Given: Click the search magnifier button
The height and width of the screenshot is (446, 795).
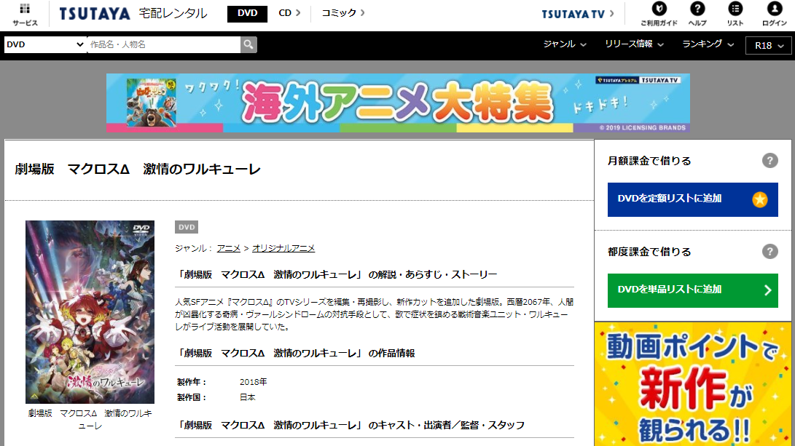Looking at the screenshot, I should pyautogui.click(x=248, y=44).
